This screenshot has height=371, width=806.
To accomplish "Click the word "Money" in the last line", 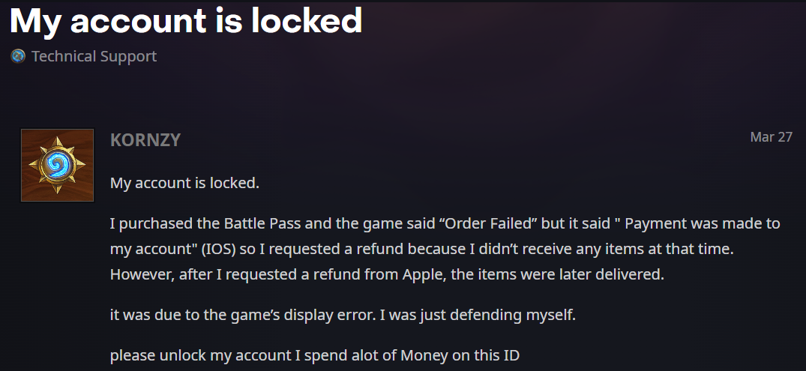I will click(424, 355).
